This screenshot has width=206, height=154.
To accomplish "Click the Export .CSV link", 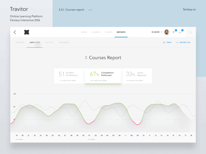I will point(185,42).
